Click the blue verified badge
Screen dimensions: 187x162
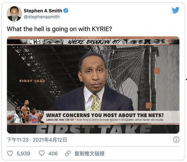(x=66, y=11)
